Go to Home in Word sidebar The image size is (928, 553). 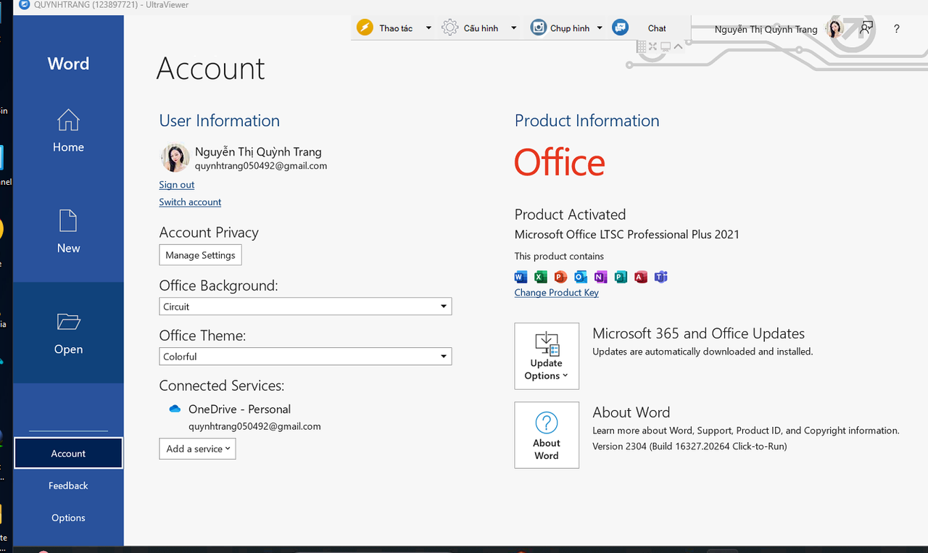click(x=68, y=131)
